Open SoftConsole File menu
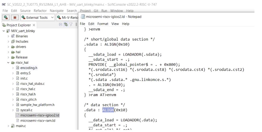Screen dimensions: 262x132 [5, 11]
